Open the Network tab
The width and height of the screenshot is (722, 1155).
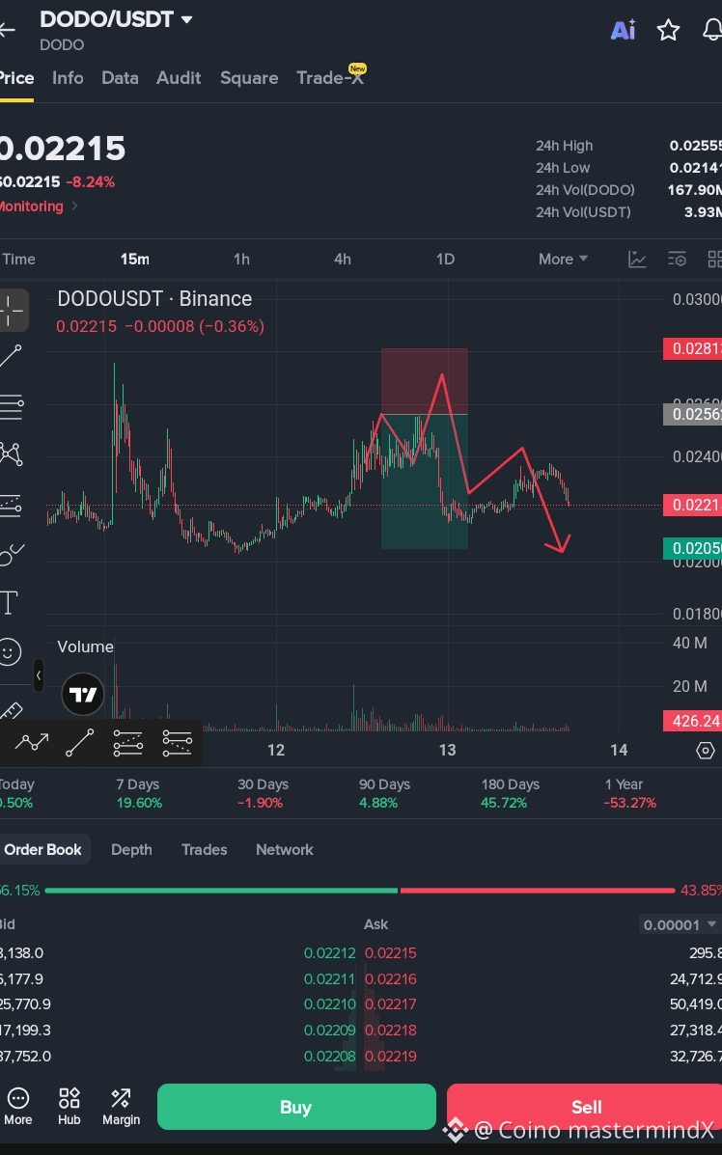[x=285, y=849]
